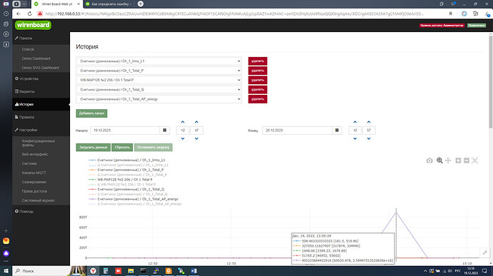This screenshot has width=493, height=276.
Task: Open the Ch_1_Total_AP_energy channel dropdown
Action: [x=159, y=99]
